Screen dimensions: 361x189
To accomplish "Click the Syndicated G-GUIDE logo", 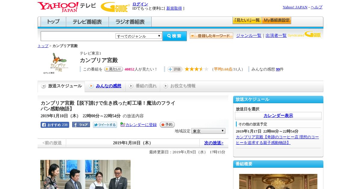I will coord(304,34).
